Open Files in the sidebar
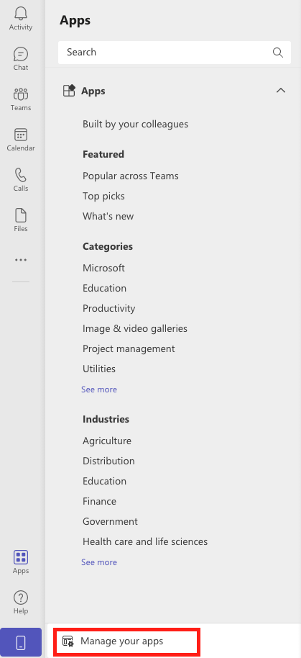The width and height of the screenshot is (301, 658). tap(21, 220)
